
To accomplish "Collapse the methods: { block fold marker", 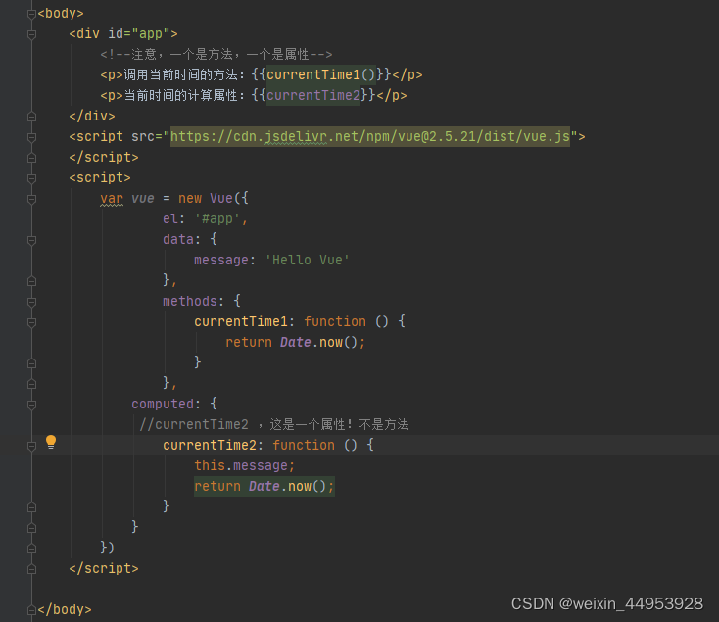I will coord(31,302).
